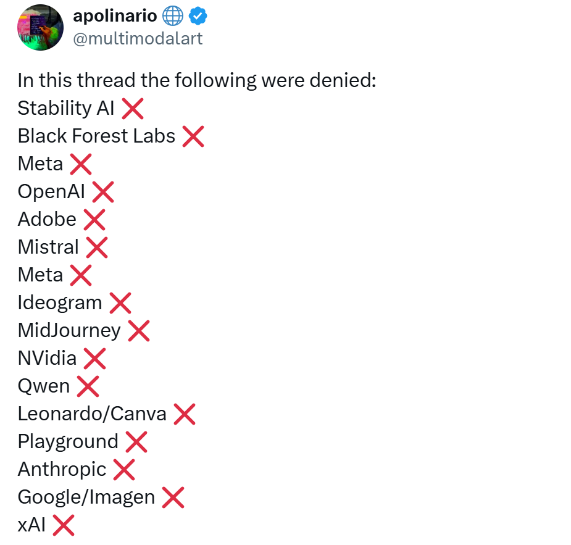Click the red X next to MidJourney
The height and width of the screenshot is (545, 571).
pos(138,331)
